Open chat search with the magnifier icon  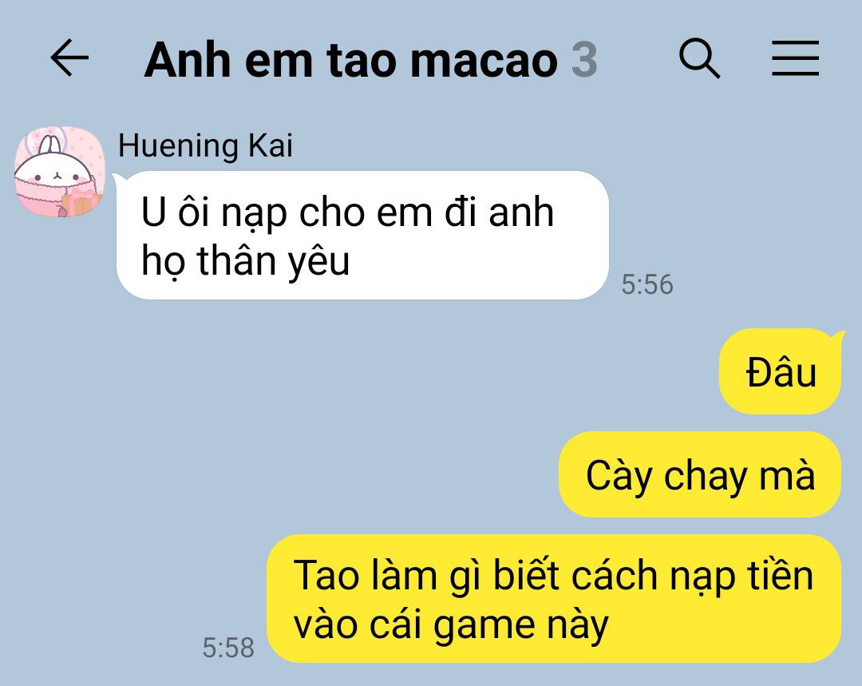[699, 58]
